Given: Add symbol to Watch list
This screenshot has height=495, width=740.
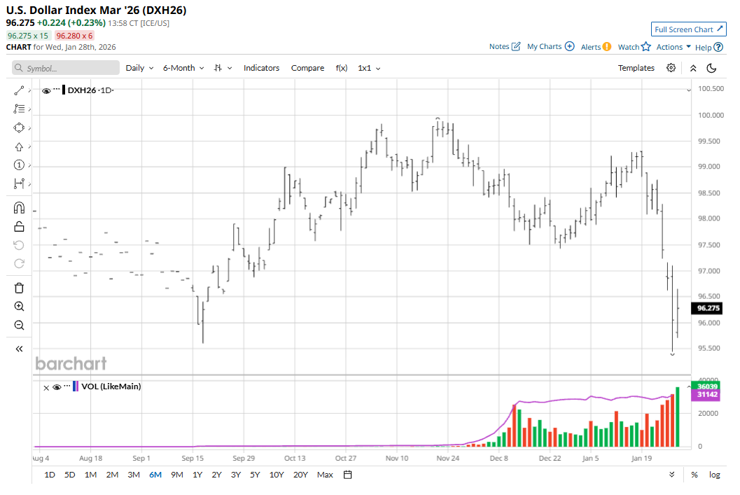Looking at the screenshot, I should tap(634, 47).
